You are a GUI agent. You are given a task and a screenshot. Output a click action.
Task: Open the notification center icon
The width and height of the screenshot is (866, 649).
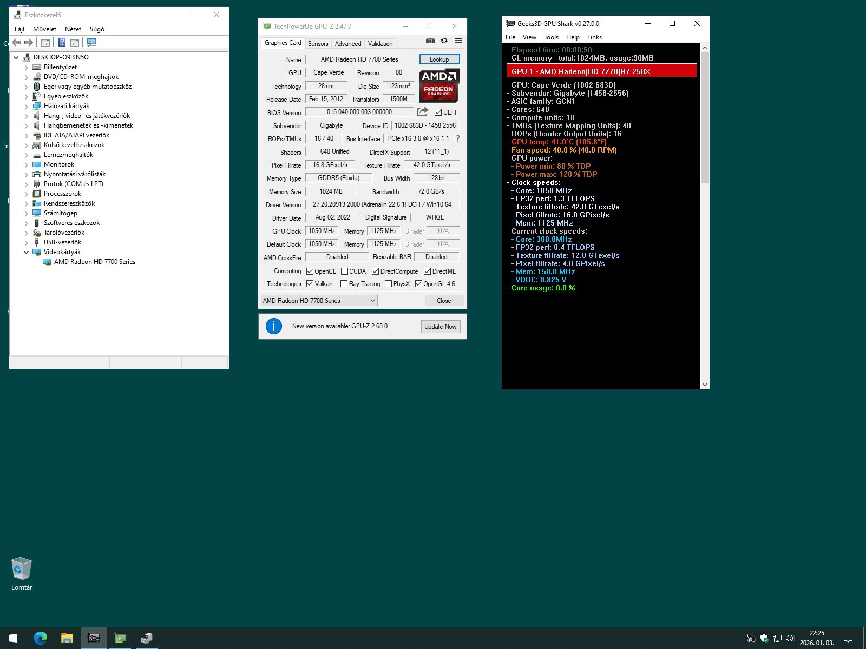[x=848, y=638]
